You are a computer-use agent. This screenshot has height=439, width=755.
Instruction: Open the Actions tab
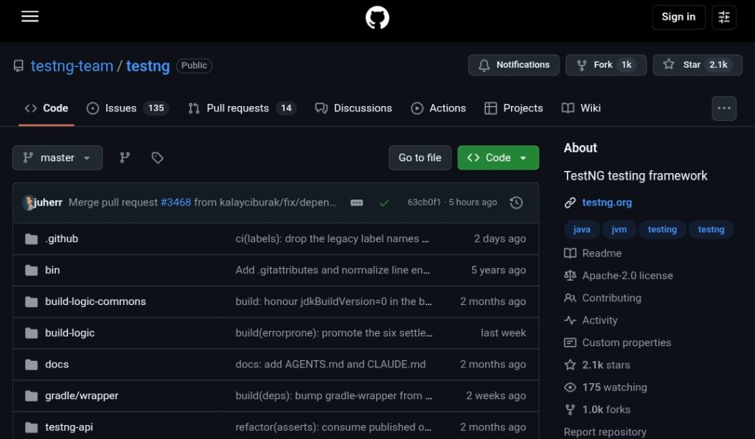click(438, 108)
